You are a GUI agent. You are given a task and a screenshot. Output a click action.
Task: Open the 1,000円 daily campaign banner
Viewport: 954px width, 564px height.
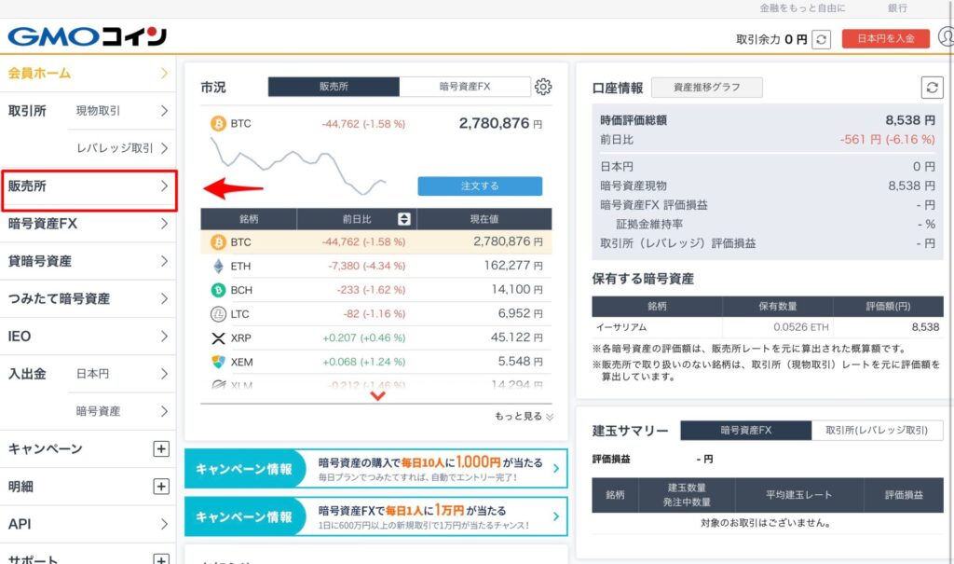pyautogui.click(x=376, y=468)
